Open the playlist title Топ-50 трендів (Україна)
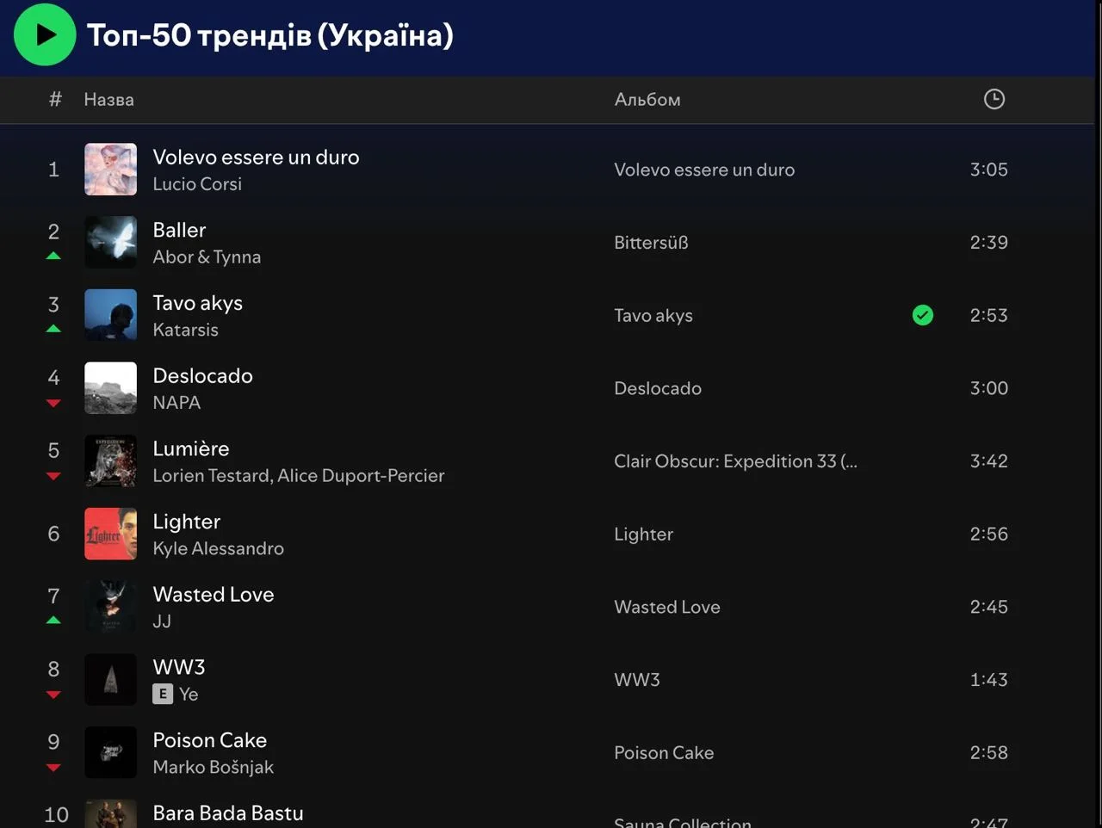1102x828 pixels. click(x=269, y=36)
